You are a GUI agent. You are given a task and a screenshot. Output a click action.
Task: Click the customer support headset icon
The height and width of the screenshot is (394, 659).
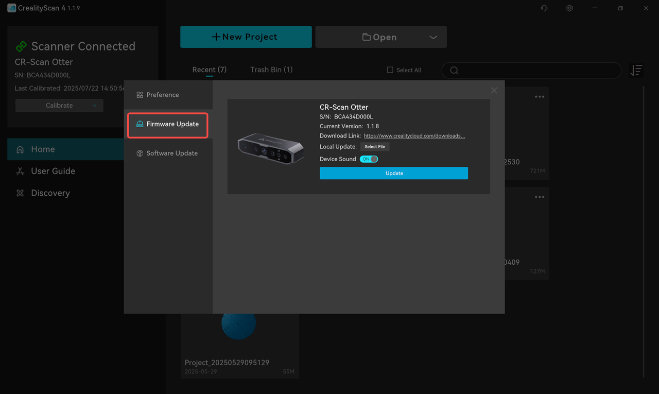pyautogui.click(x=544, y=8)
